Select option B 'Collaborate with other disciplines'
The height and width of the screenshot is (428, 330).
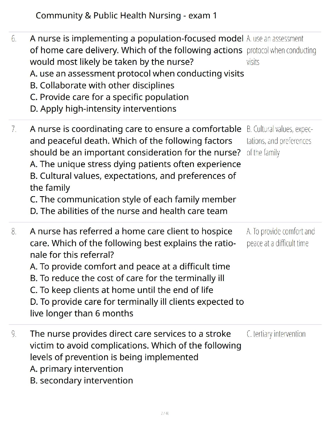pyautogui.click(x=102, y=85)
